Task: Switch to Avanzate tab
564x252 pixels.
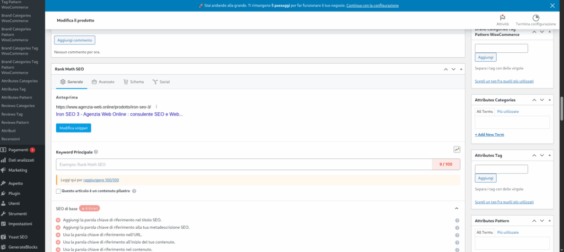Action: [x=103, y=81]
